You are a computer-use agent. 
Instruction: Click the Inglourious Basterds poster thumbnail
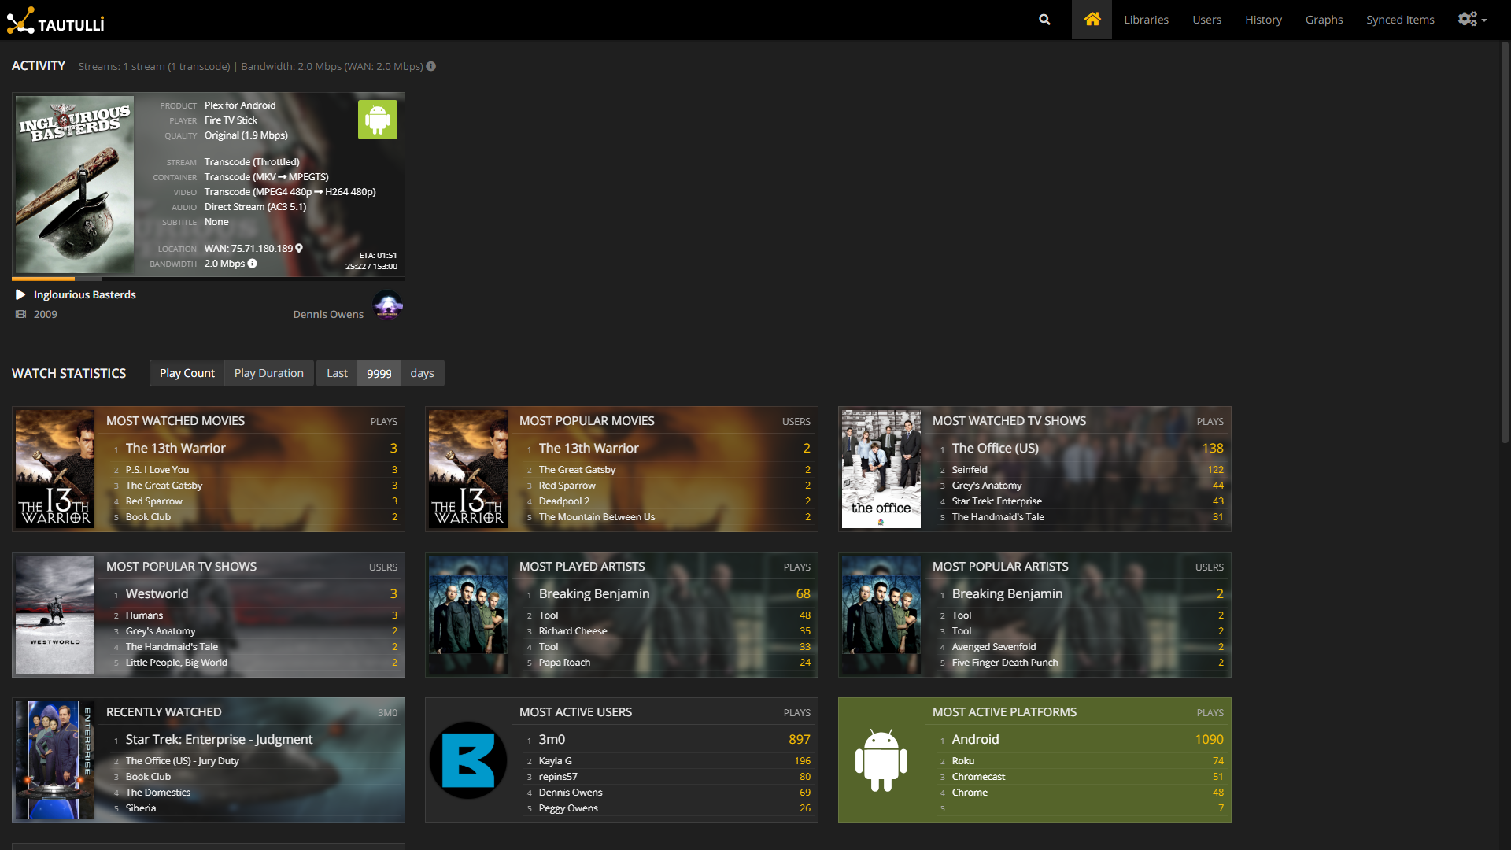pyautogui.click(x=75, y=185)
